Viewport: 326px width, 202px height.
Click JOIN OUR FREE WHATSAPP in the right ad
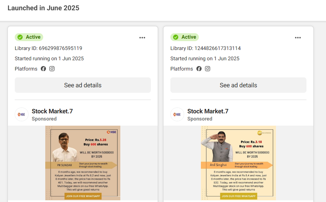point(238,196)
